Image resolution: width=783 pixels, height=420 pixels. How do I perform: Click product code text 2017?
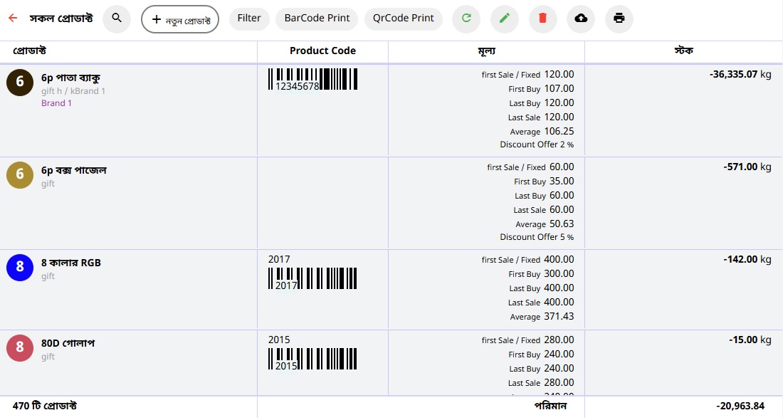pos(279,260)
